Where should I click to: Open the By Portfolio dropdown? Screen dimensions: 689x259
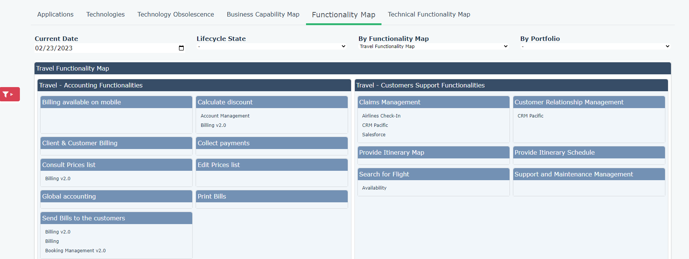tap(595, 47)
